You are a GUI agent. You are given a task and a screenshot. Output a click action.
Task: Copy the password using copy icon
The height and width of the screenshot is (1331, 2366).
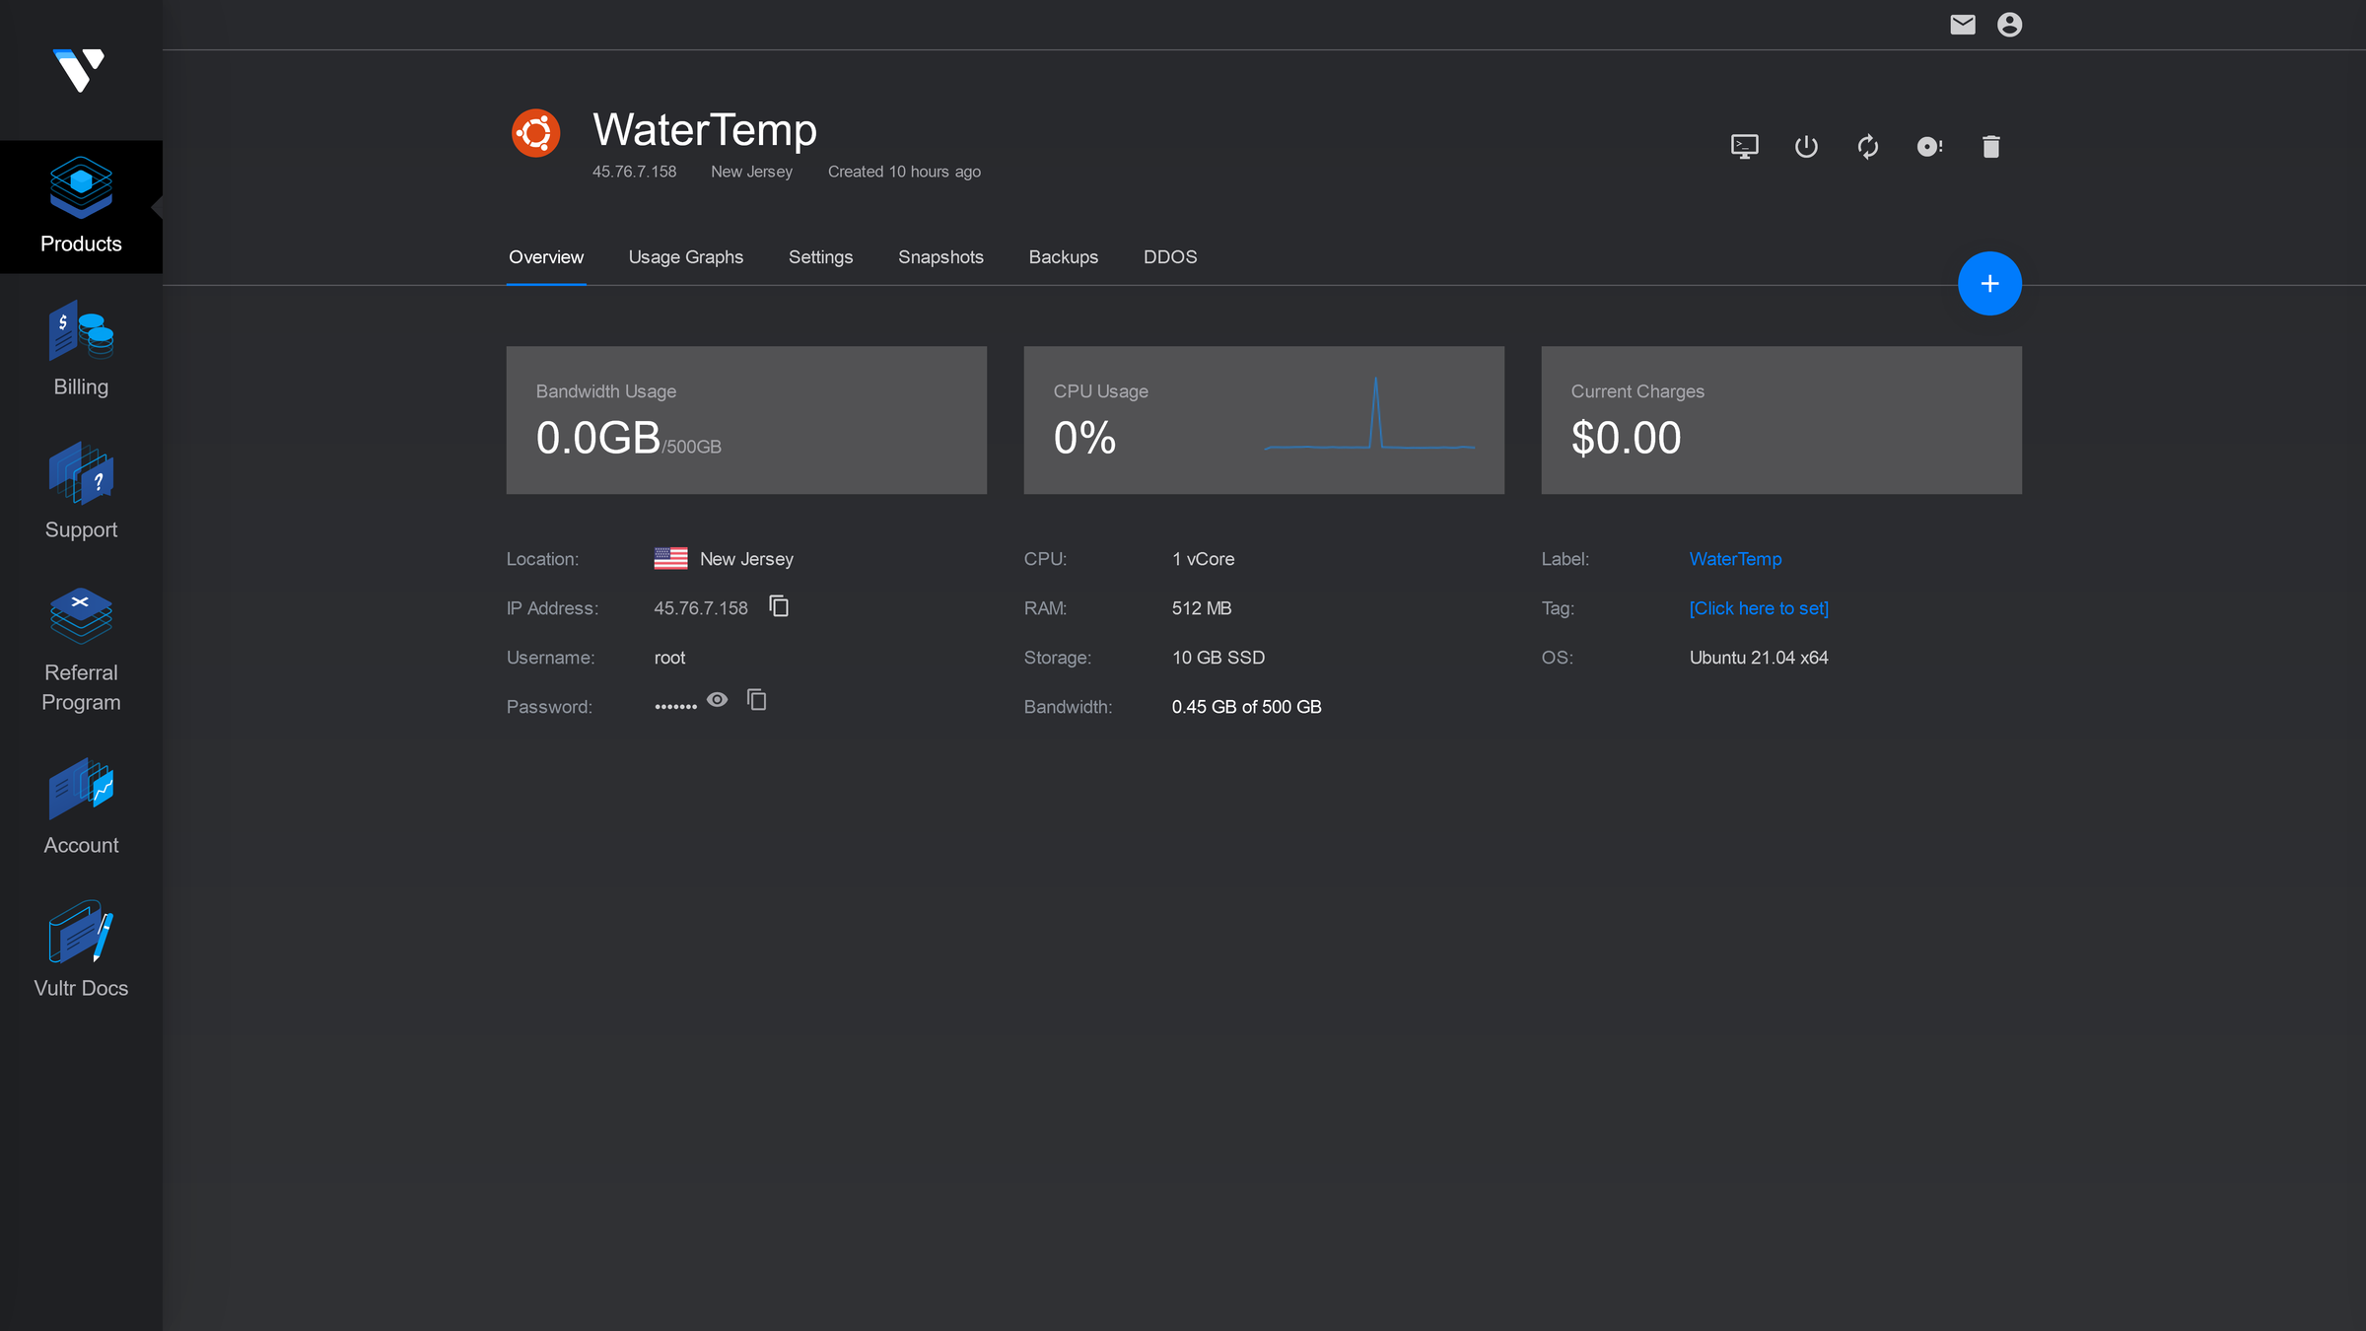click(756, 700)
